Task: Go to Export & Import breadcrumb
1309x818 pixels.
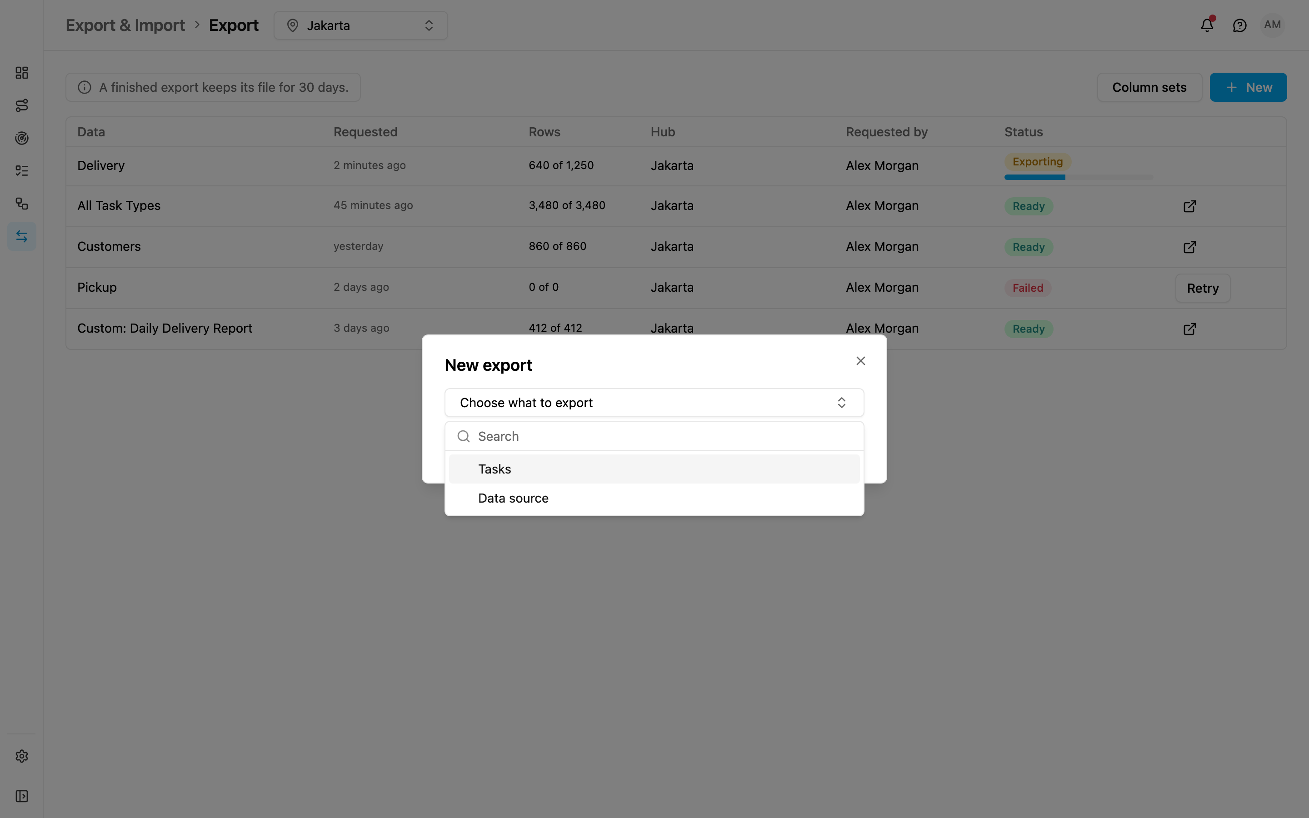Action: [125, 25]
